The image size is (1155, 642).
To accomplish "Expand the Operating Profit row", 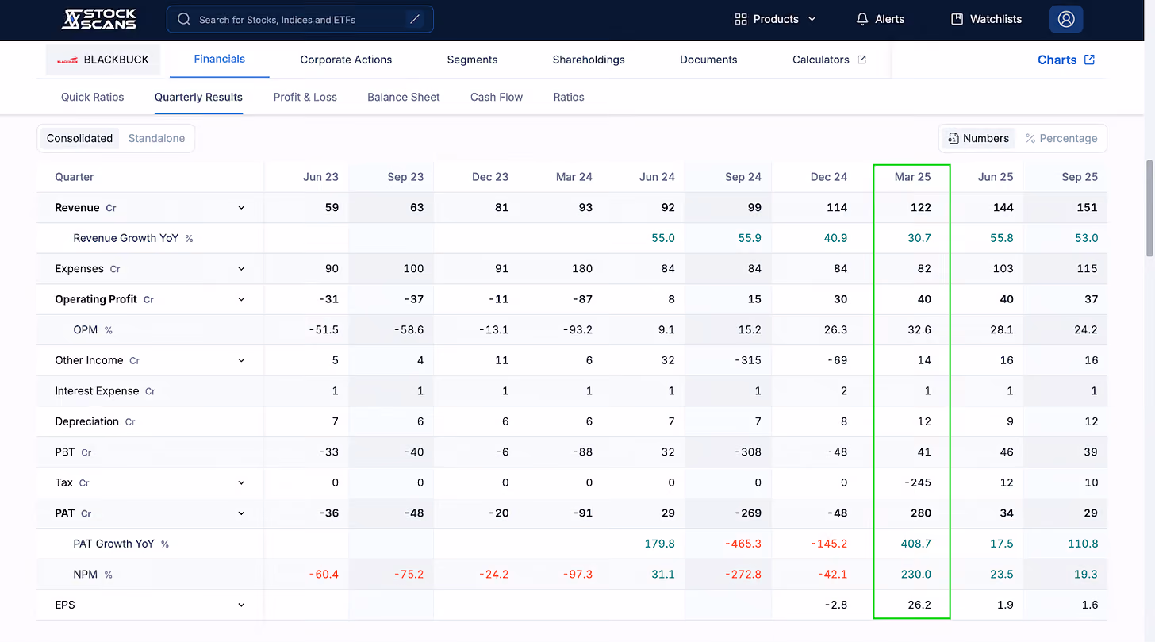I will (241, 299).
